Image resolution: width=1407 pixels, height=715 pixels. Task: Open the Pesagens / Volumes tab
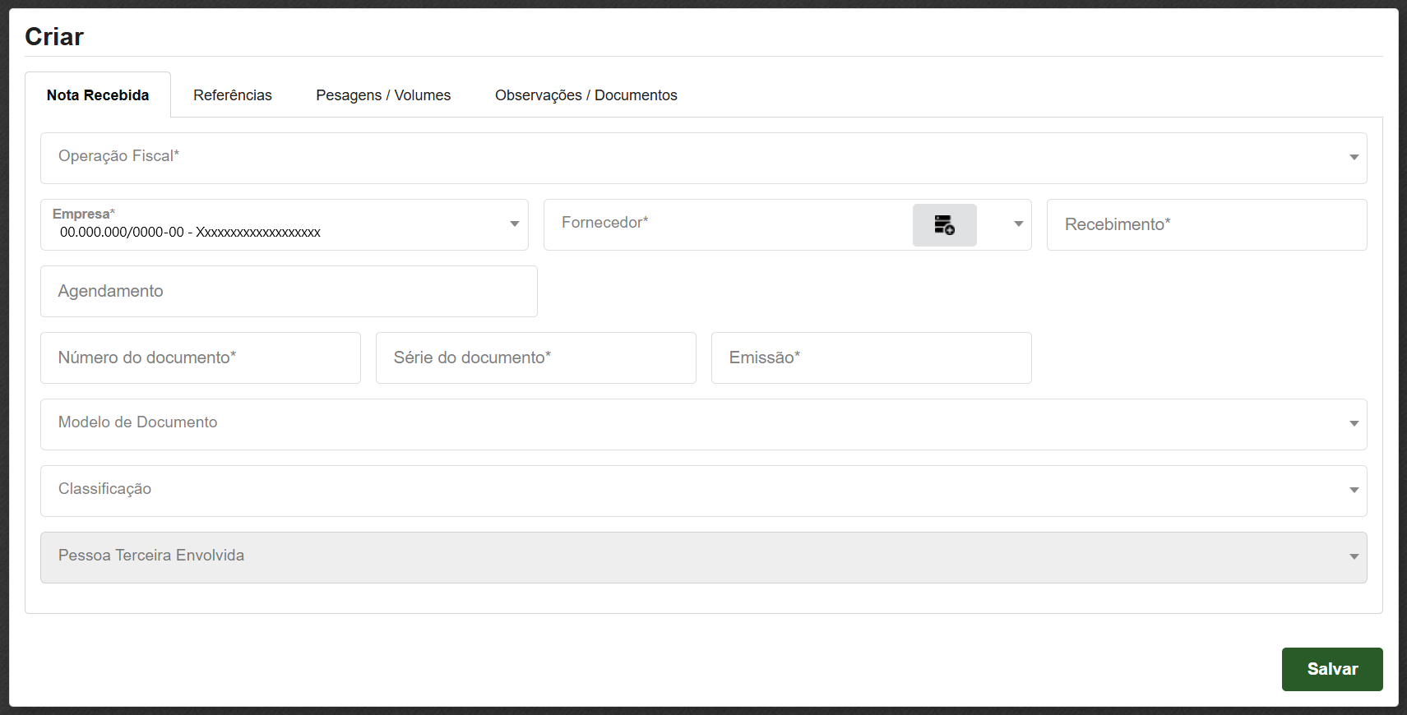383,95
